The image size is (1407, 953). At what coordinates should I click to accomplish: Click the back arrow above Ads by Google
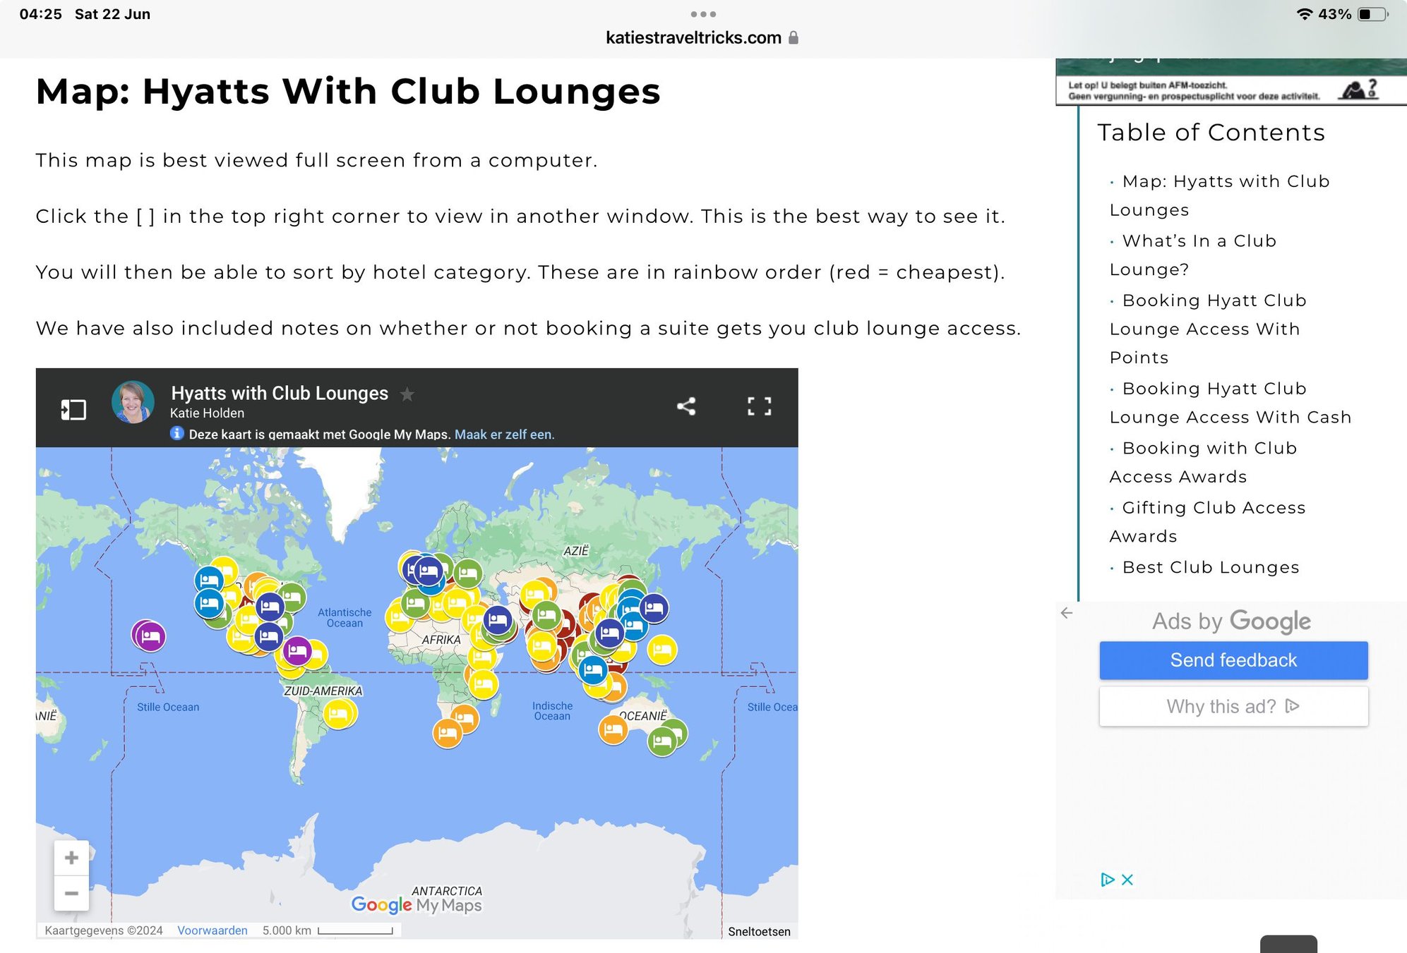click(1066, 613)
